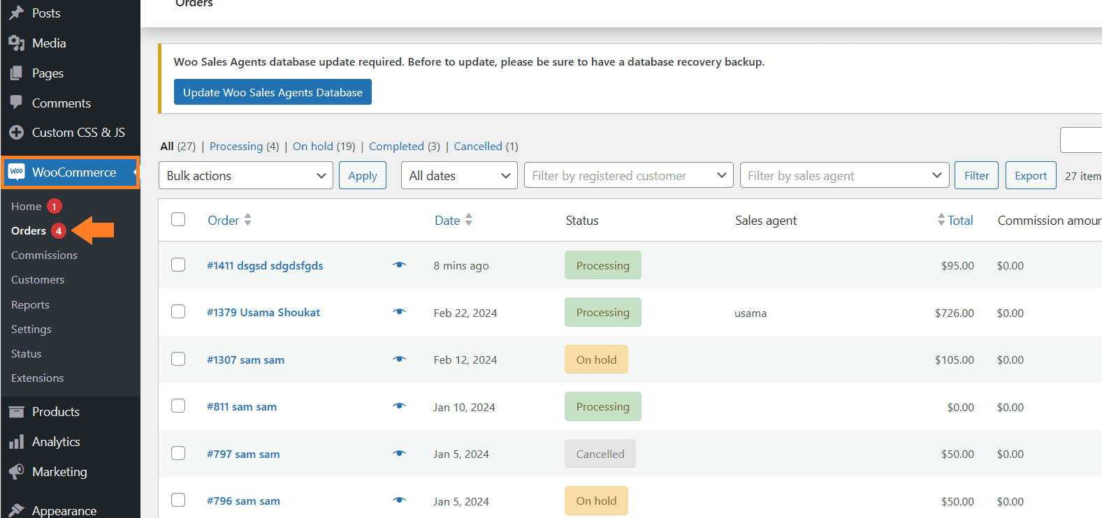The height and width of the screenshot is (518, 1102).
Task: Click the Analytics bar chart icon
Action: (17, 442)
